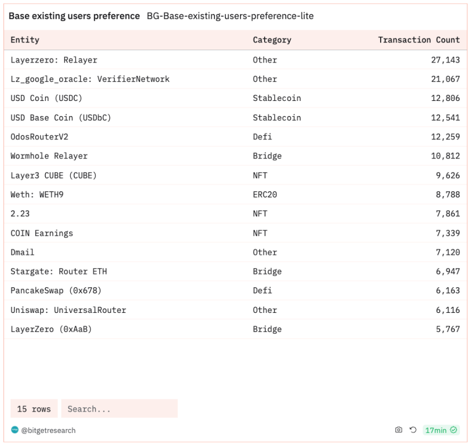Select the Dmail entity cell
The image size is (470, 444).
click(x=22, y=252)
